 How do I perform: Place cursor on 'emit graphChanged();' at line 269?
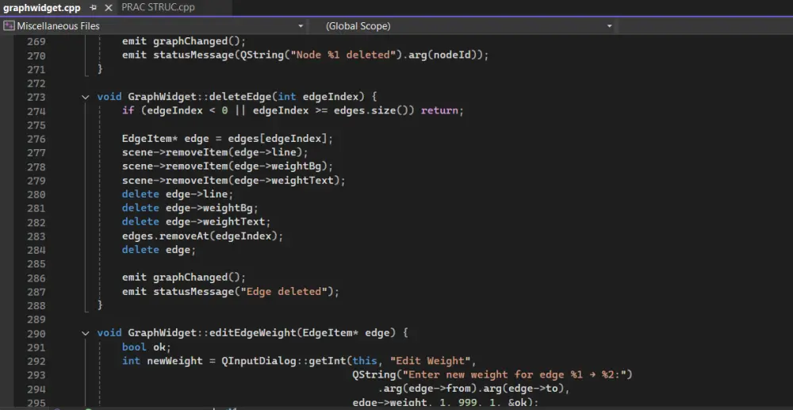(x=184, y=41)
